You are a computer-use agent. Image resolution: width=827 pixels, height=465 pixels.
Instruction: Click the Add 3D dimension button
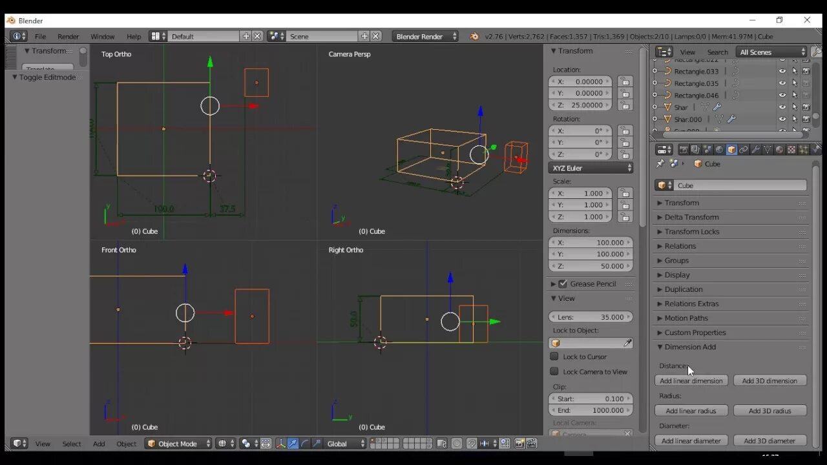click(x=769, y=381)
